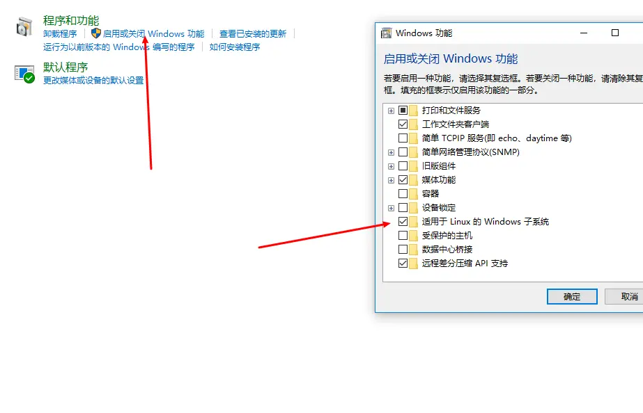The width and height of the screenshot is (643, 413).
Task: Expand the 打印和文件服务 tree node
Action: 392,111
